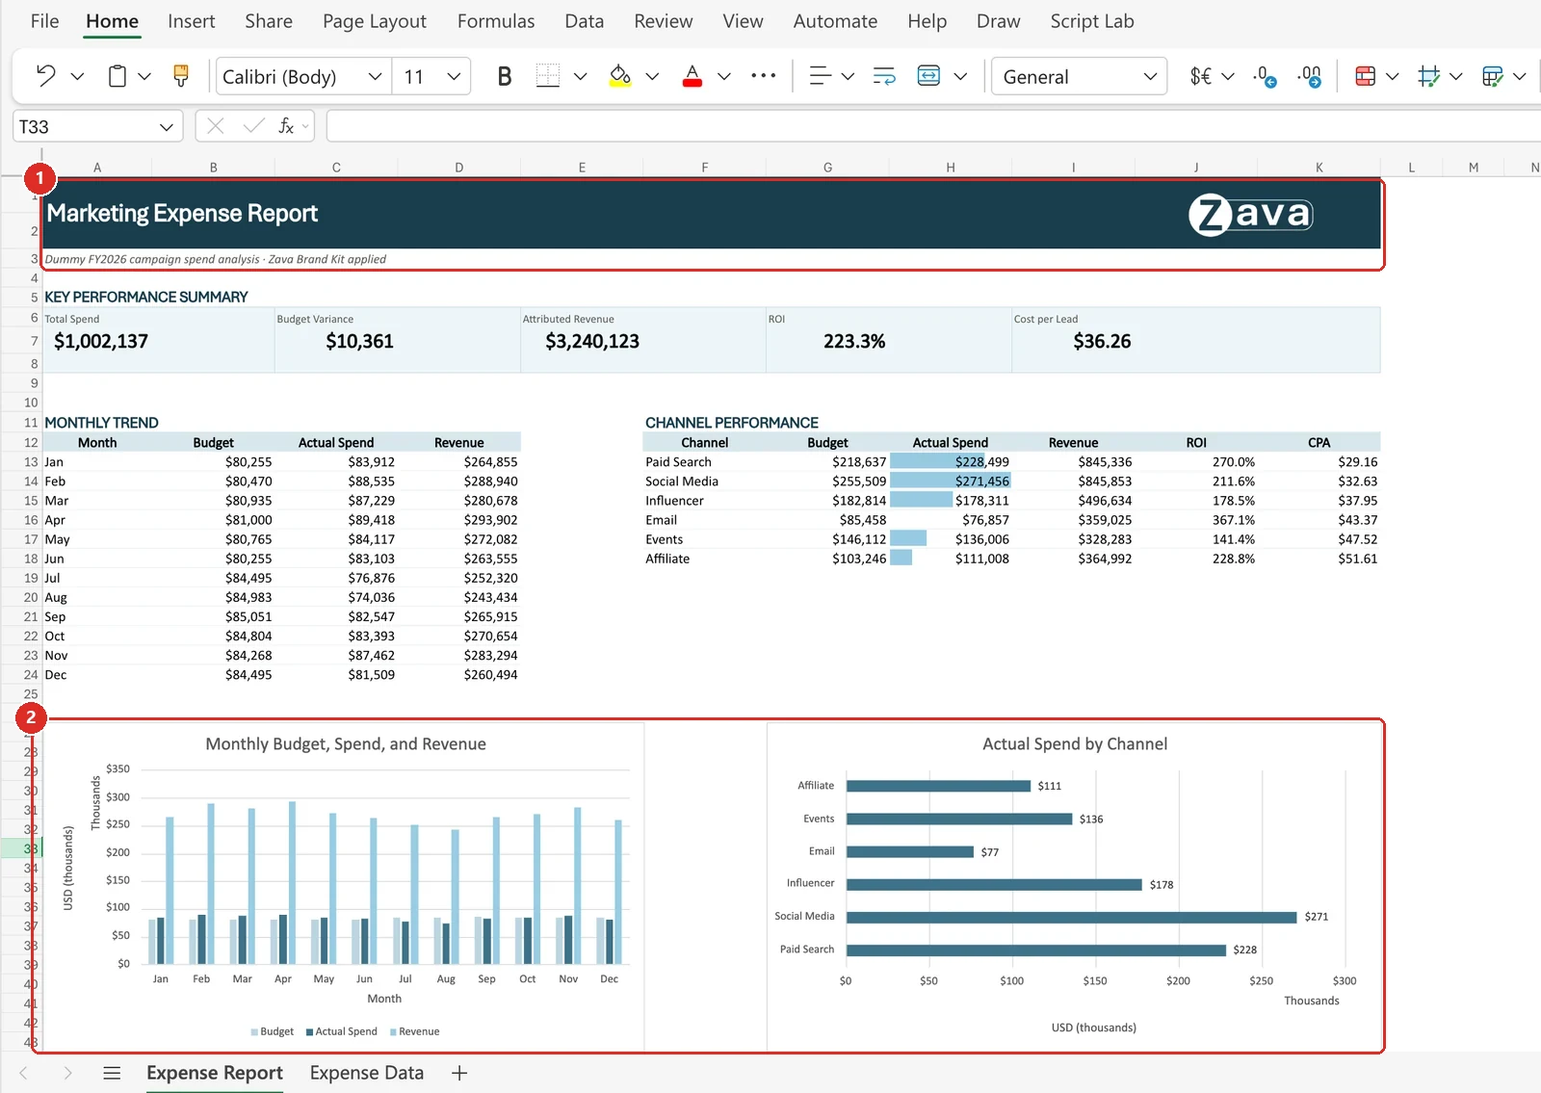Open the Page Layout tab
This screenshot has height=1093, width=1541.
click(x=375, y=21)
